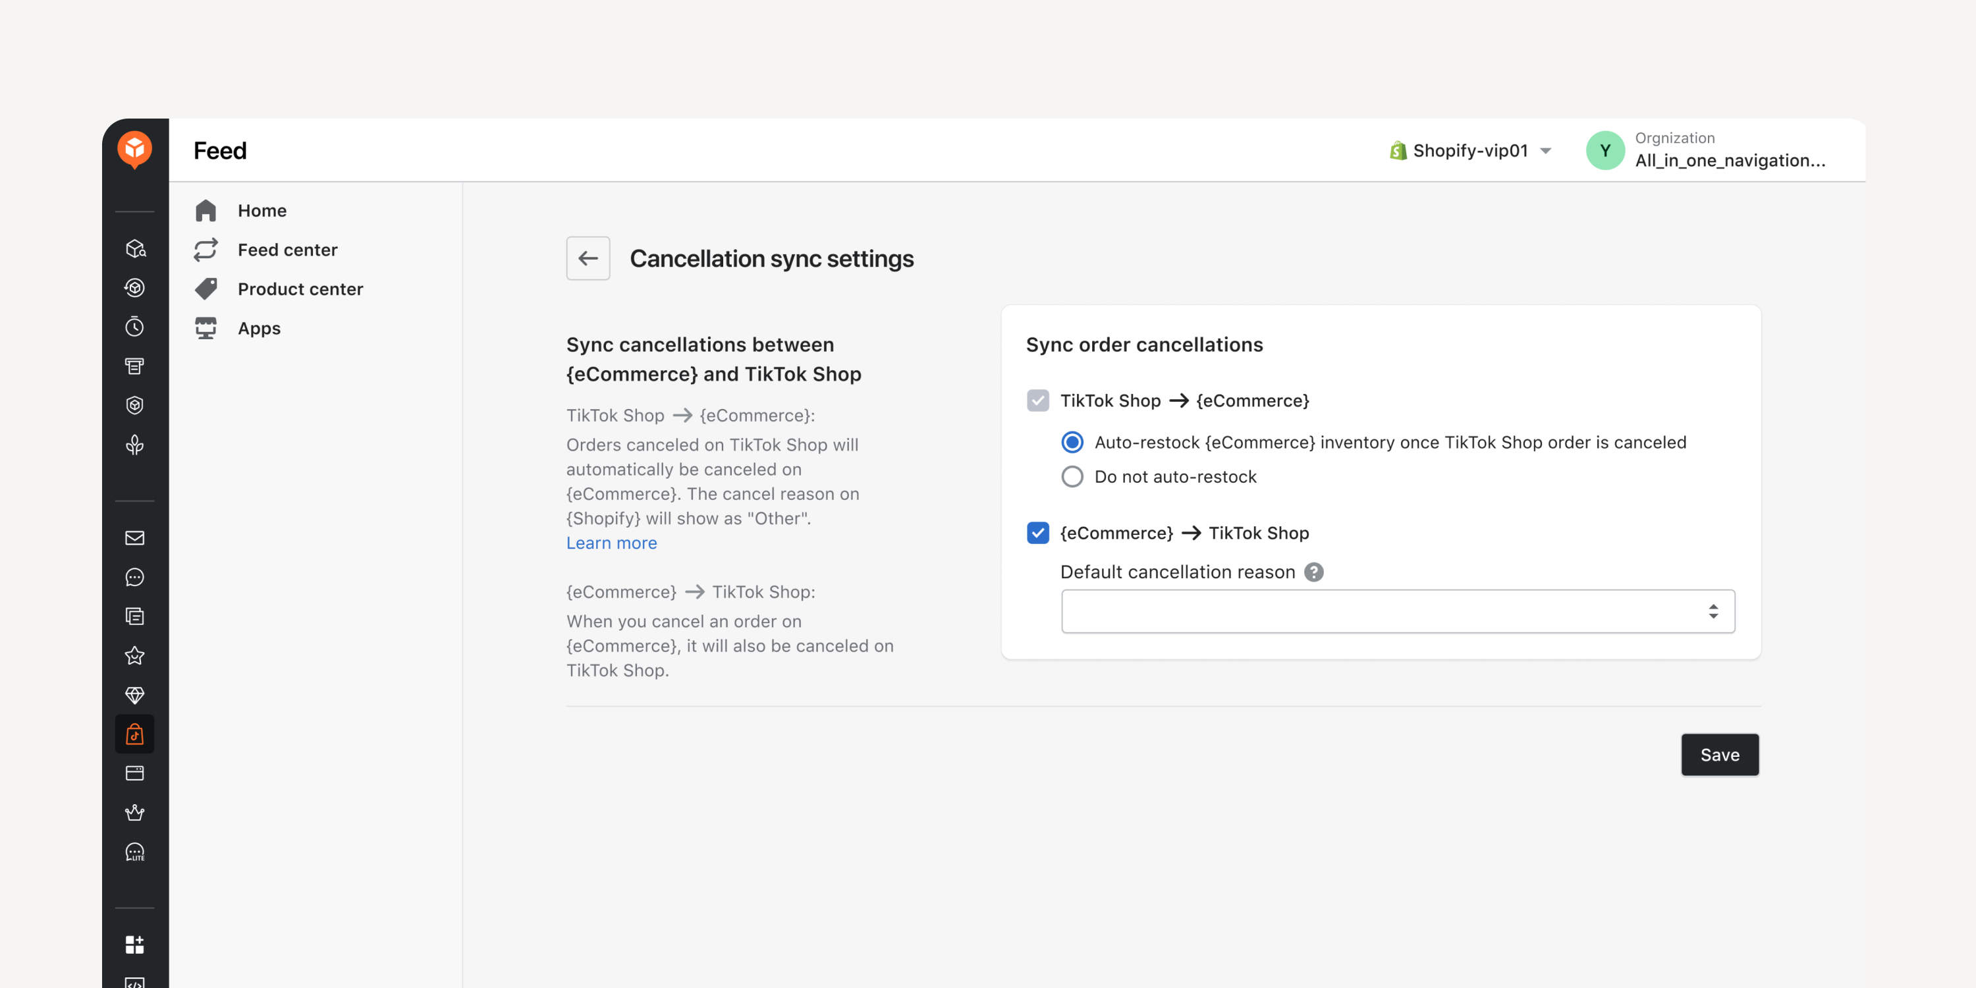
Task: Click the Sync order cancellations card title
Action: pyautogui.click(x=1145, y=344)
